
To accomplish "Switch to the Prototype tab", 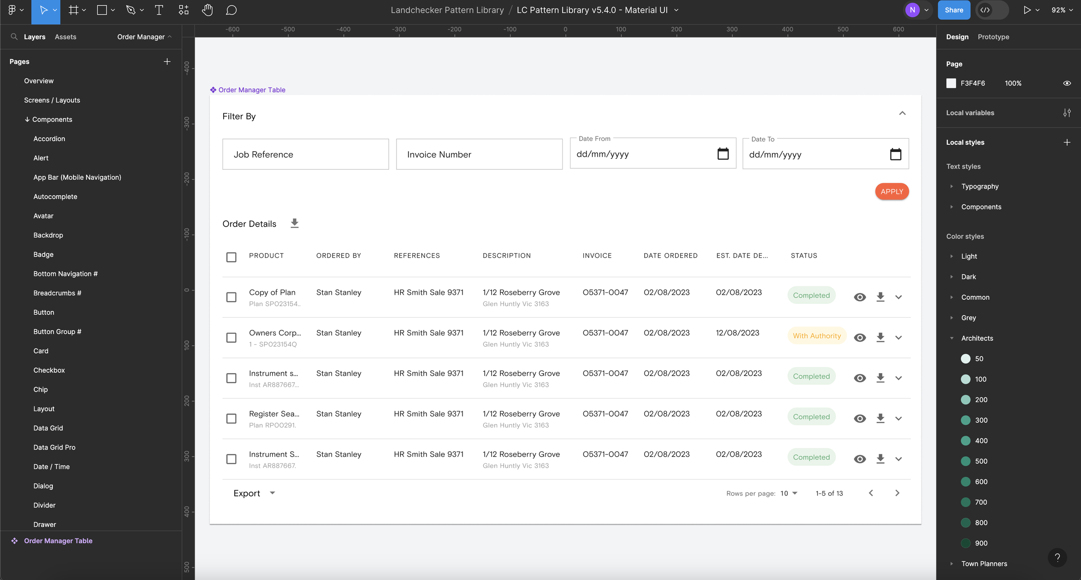I will coord(993,37).
